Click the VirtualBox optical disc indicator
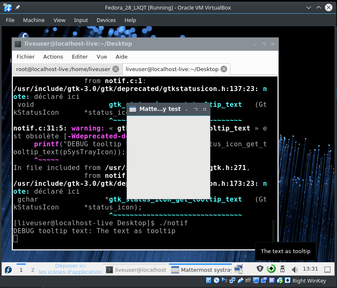Viewport: 337px width, 288px height. coord(217,280)
